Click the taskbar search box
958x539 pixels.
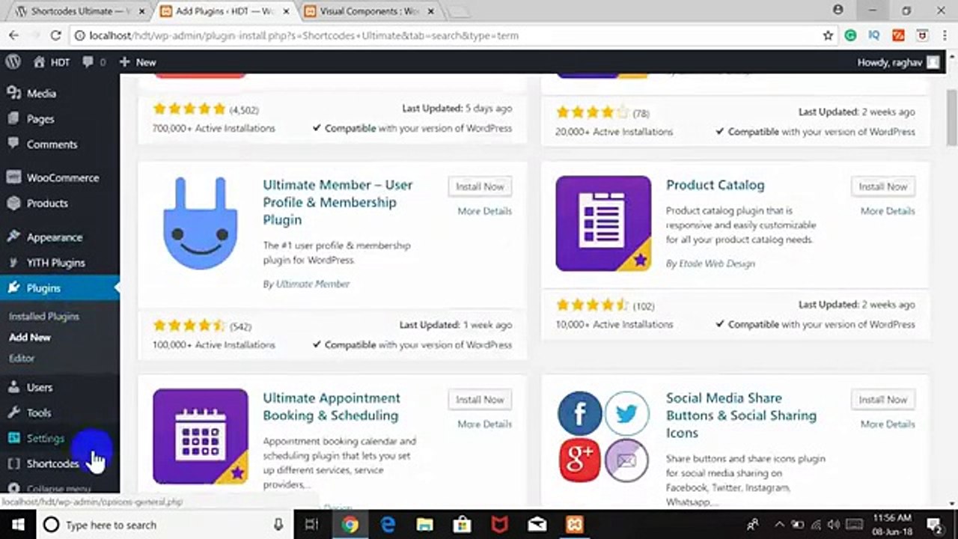pos(163,525)
